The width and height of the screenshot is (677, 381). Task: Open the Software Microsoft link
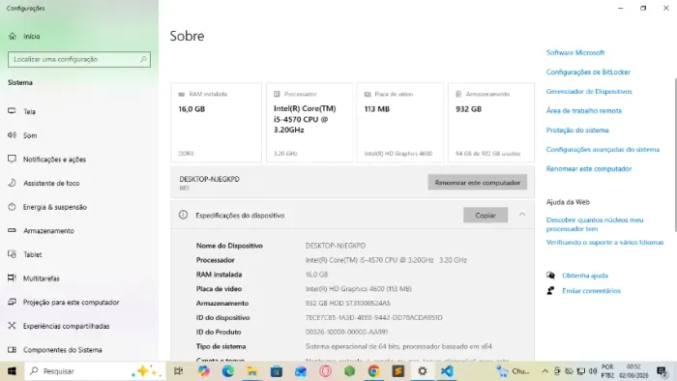point(575,52)
